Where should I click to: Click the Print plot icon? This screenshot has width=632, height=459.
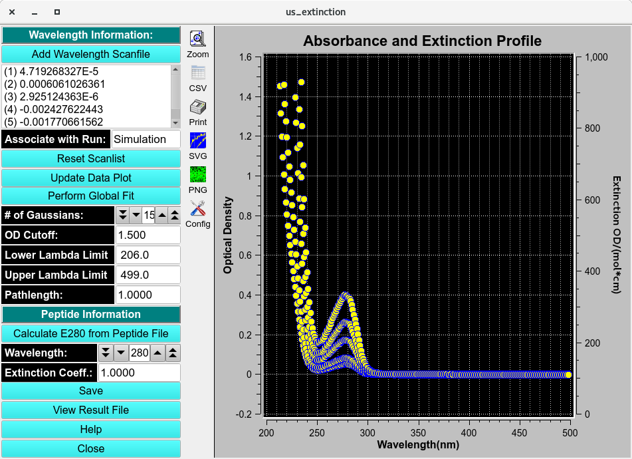[197, 111]
